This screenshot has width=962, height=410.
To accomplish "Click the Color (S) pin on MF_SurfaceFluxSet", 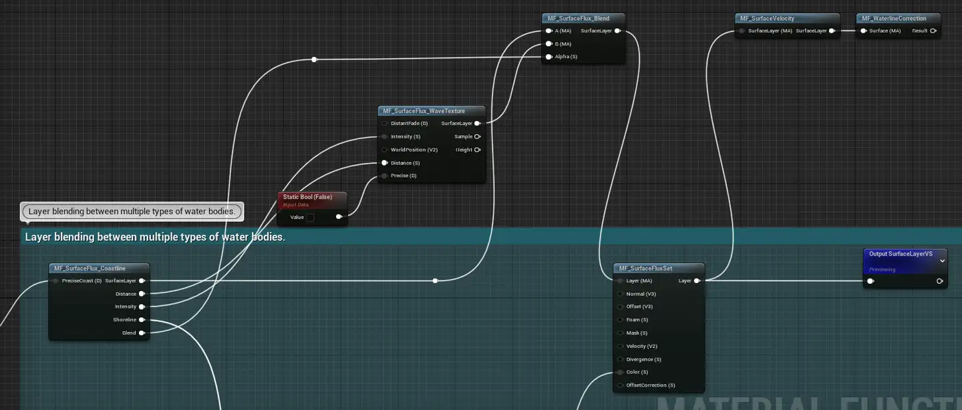I will pyautogui.click(x=620, y=372).
